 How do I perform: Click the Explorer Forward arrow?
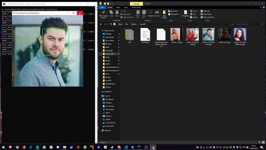tap(105, 24)
